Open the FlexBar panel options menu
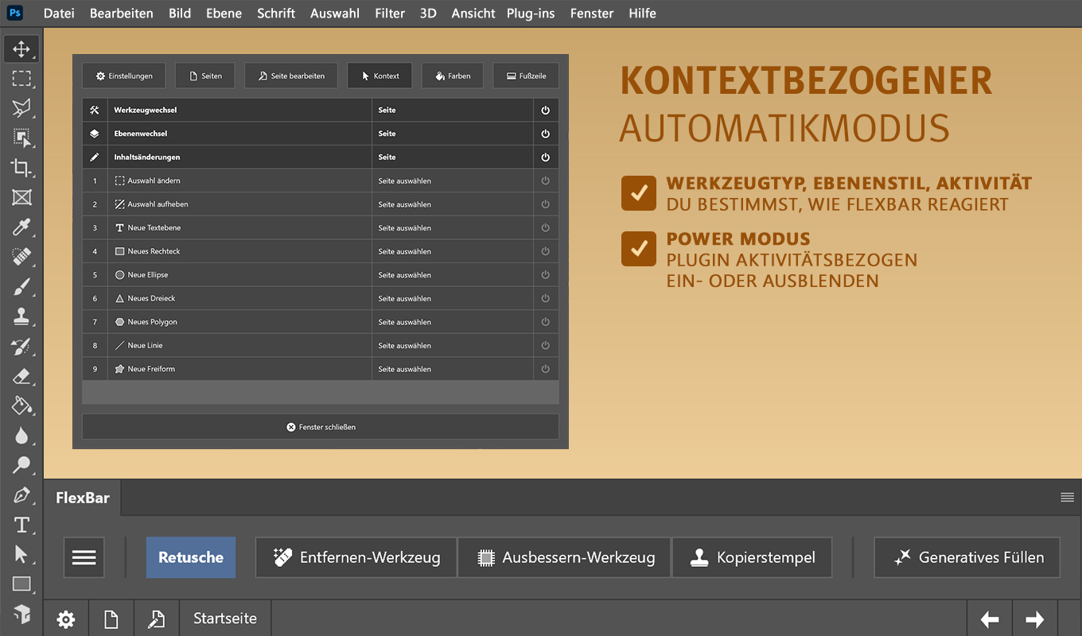Image resolution: width=1082 pixels, height=636 pixels. (x=1067, y=498)
